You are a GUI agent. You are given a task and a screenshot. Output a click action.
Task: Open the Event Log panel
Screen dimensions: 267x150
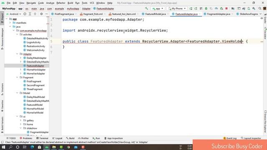click(x=230, y=138)
